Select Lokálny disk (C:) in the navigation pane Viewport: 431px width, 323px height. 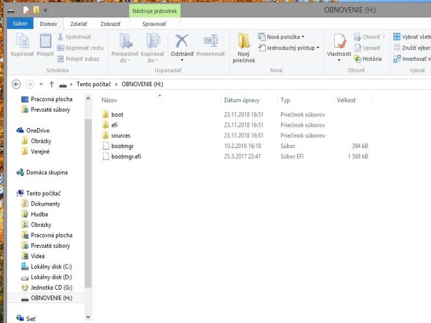[x=51, y=266]
